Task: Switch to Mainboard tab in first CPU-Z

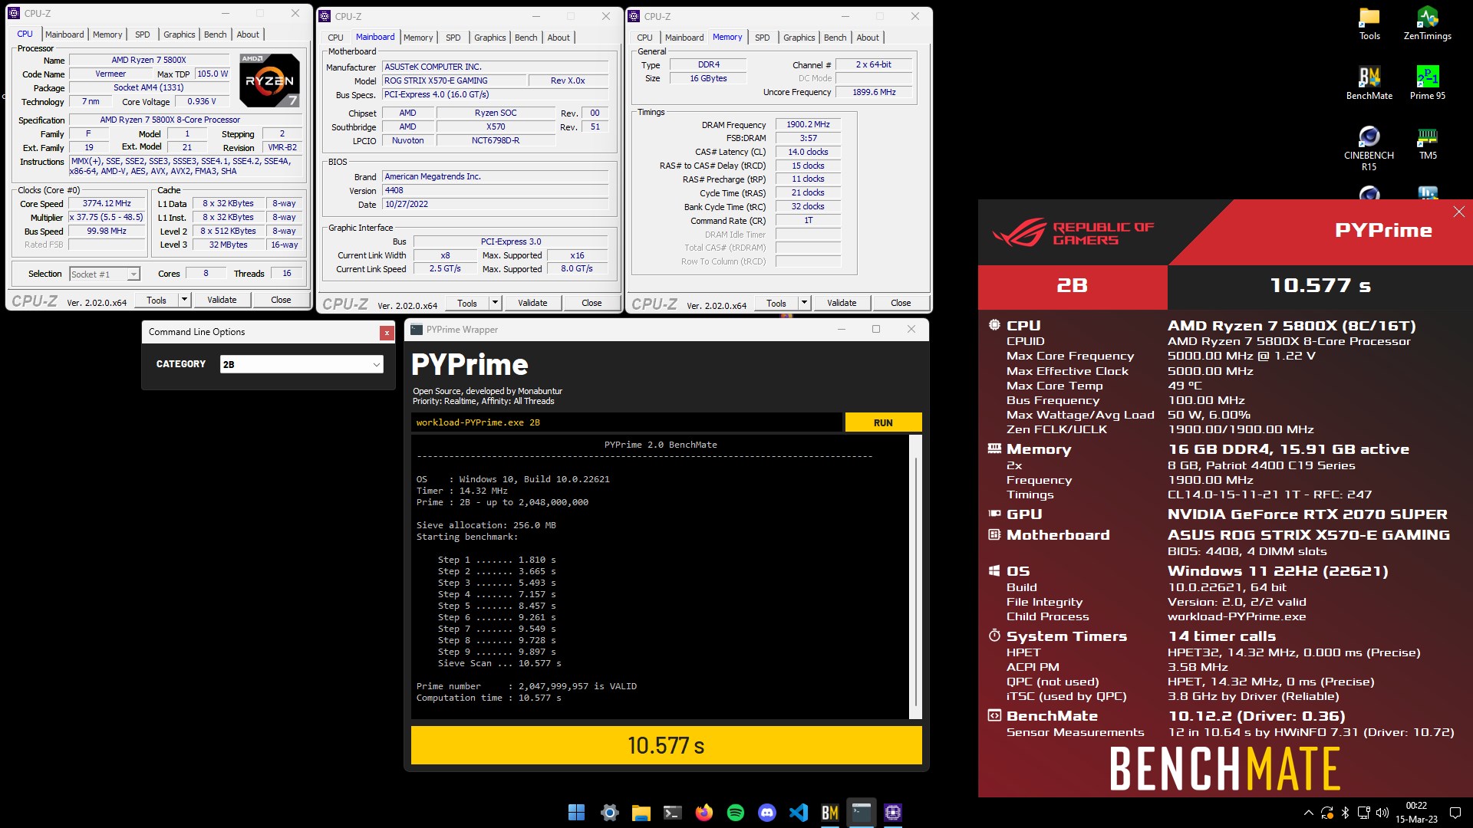Action: (x=64, y=34)
